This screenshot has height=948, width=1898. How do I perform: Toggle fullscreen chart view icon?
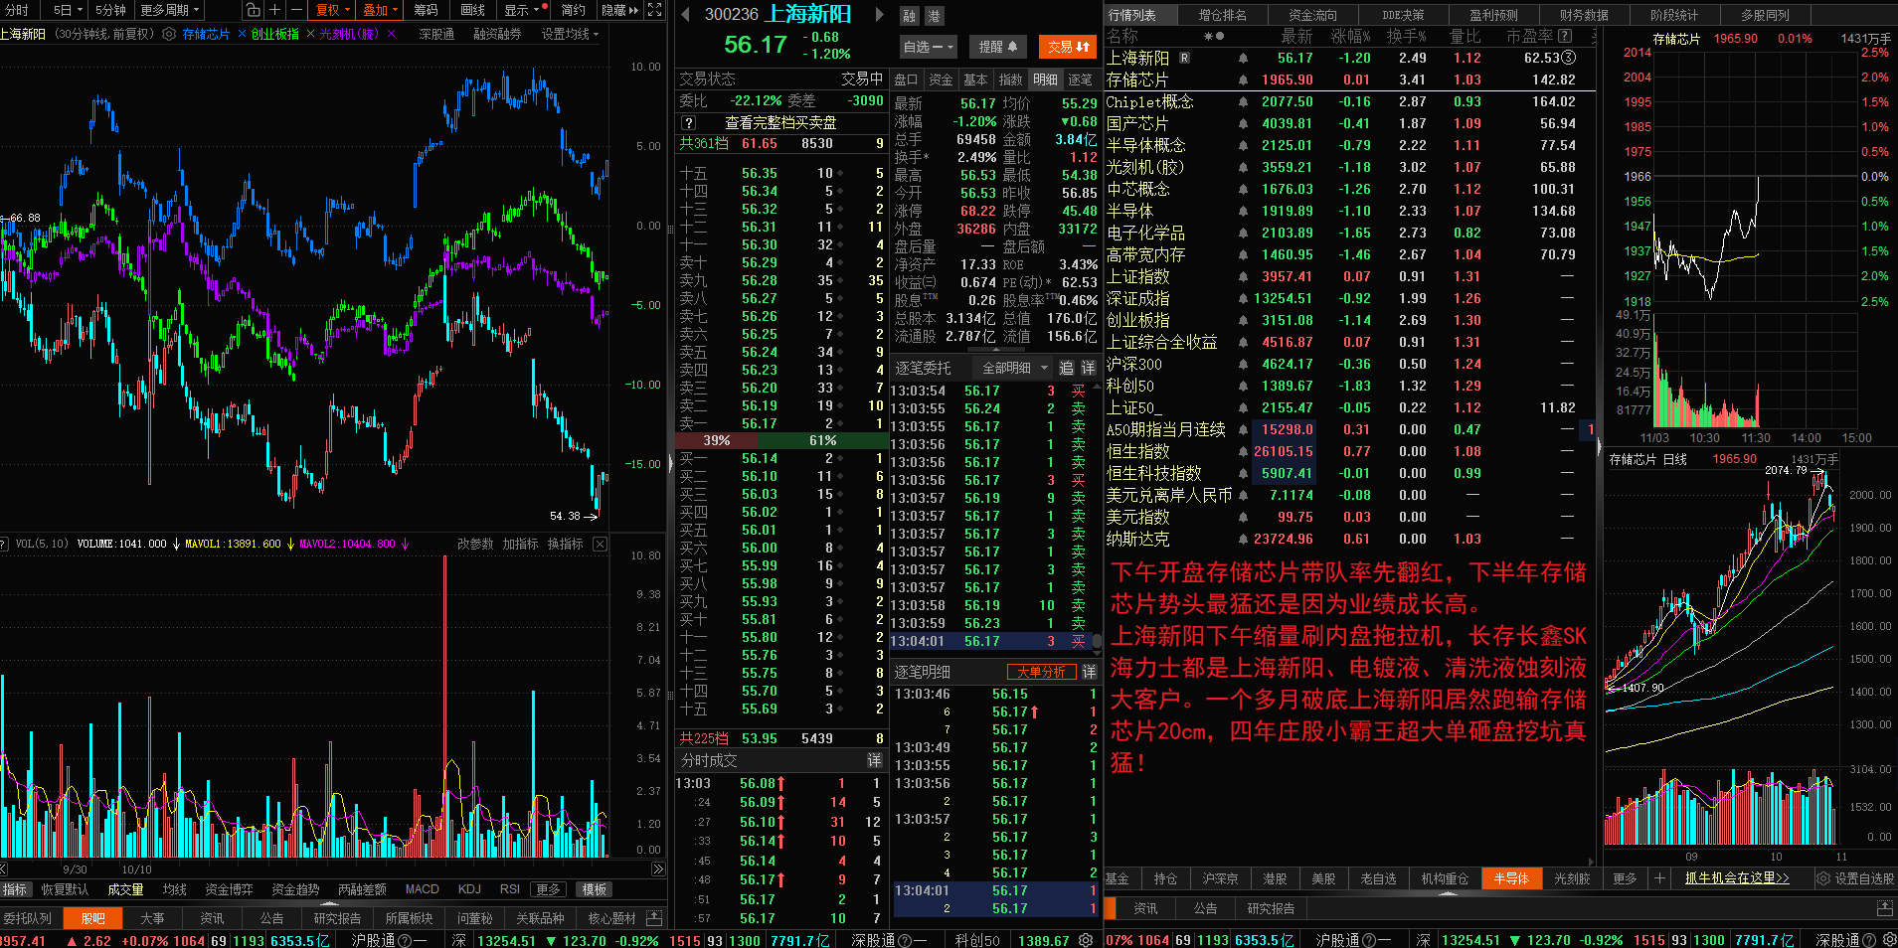pyautogui.click(x=654, y=10)
